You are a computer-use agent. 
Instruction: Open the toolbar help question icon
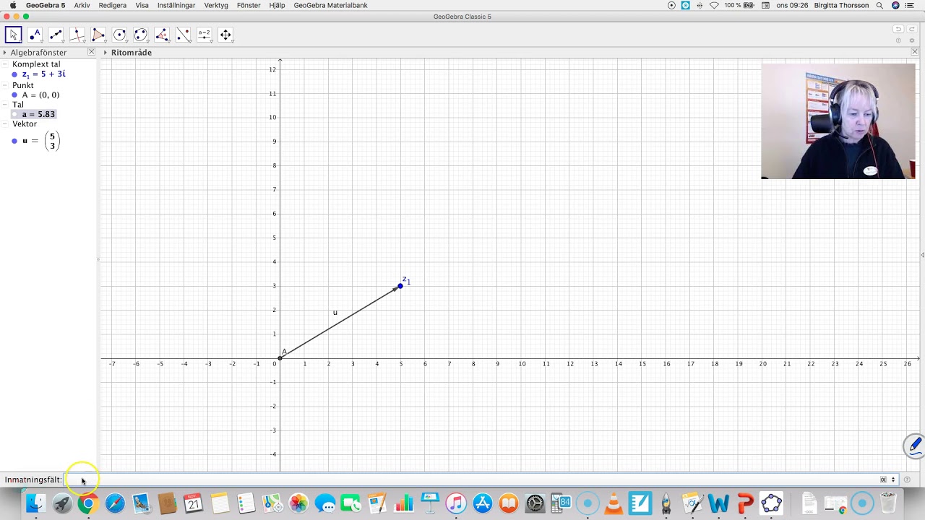[x=898, y=40]
